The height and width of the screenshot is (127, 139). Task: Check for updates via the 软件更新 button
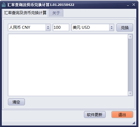[95, 115]
